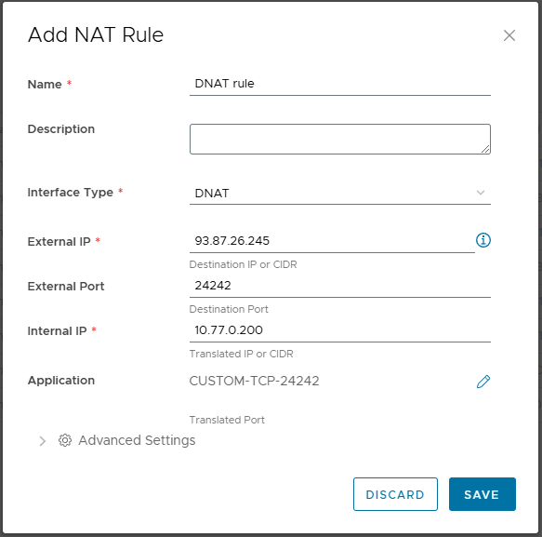This screenshot has height=537, width=542.
Task: Click the Advanced Settings label
Action: click(x=137, y=440)
